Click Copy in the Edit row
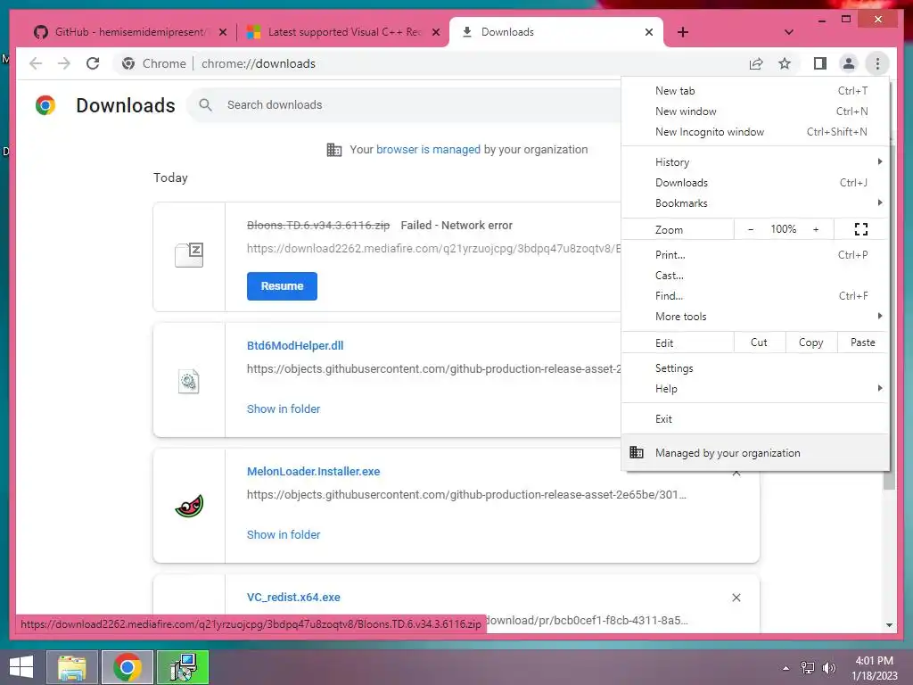 810,342
